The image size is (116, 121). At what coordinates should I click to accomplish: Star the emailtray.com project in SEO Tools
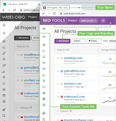point(58,58)
